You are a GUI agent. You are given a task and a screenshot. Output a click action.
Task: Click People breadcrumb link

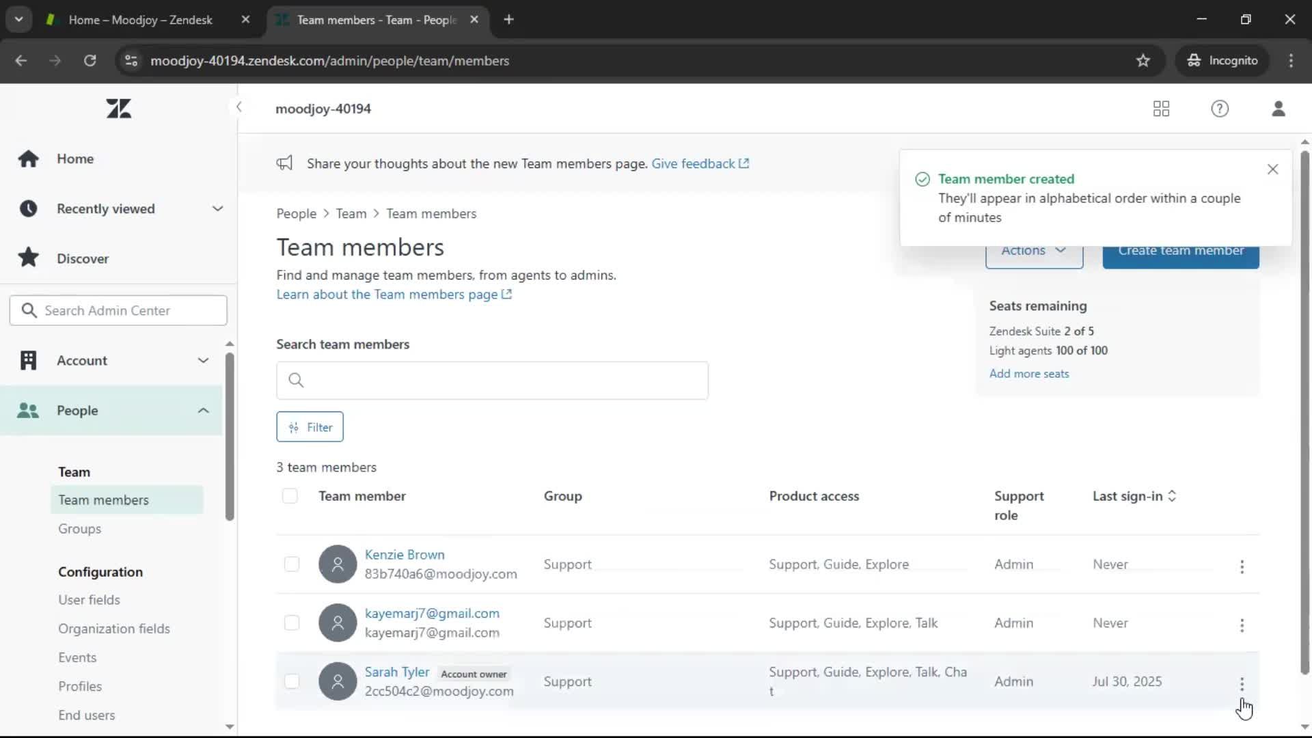pos(297,214)
